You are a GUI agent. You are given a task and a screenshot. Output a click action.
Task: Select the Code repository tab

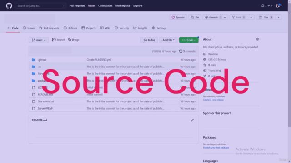pyautogui.click(x=13, y=28)
